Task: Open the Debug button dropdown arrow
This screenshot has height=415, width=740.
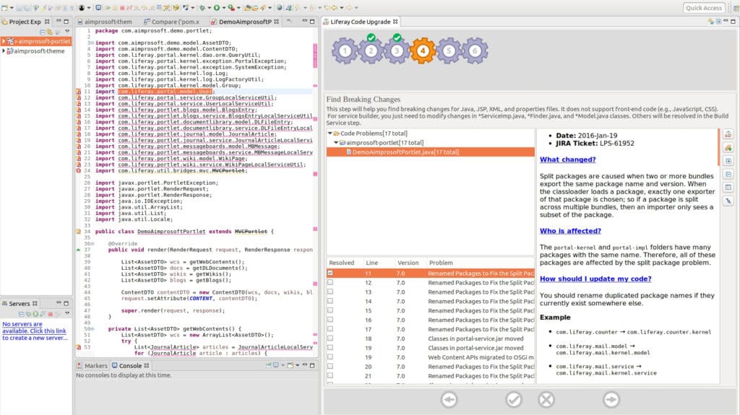Action: [x=210, y=8]
